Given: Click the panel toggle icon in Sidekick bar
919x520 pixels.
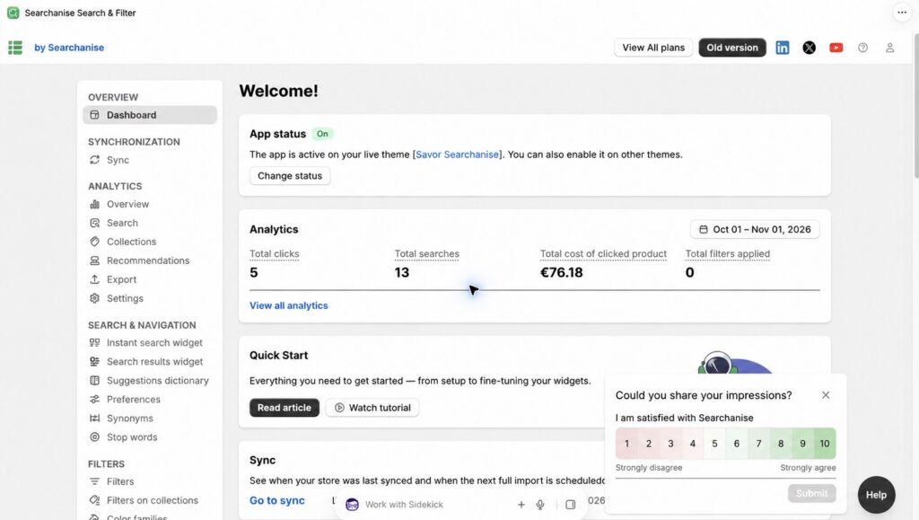Looking at the screenshot, I should point(570,504).
